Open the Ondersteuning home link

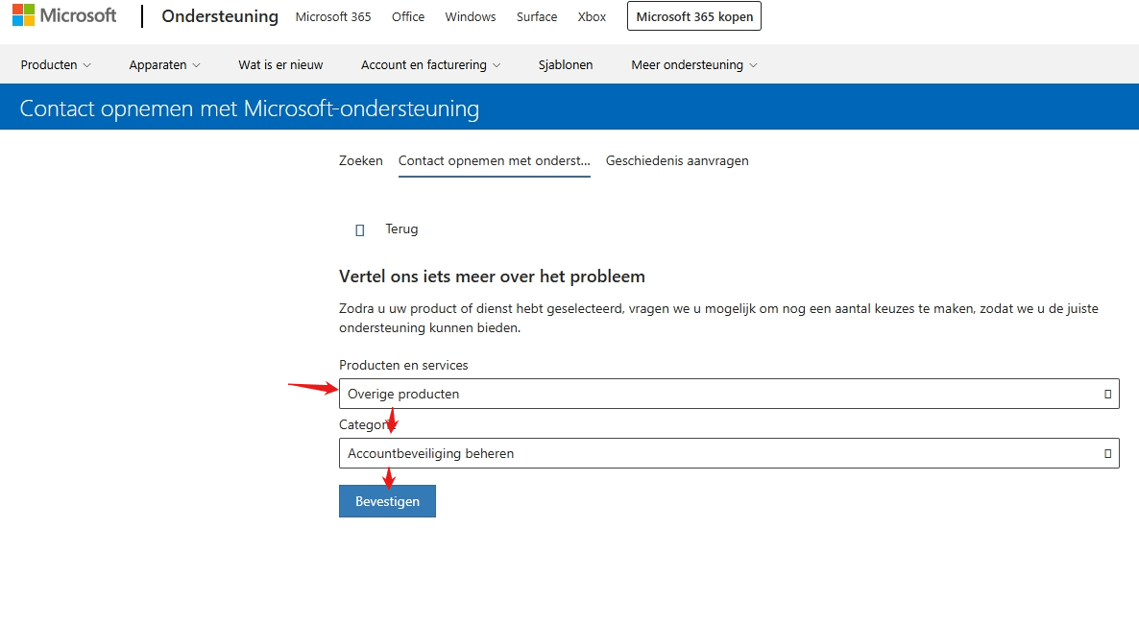pos(219,16)
